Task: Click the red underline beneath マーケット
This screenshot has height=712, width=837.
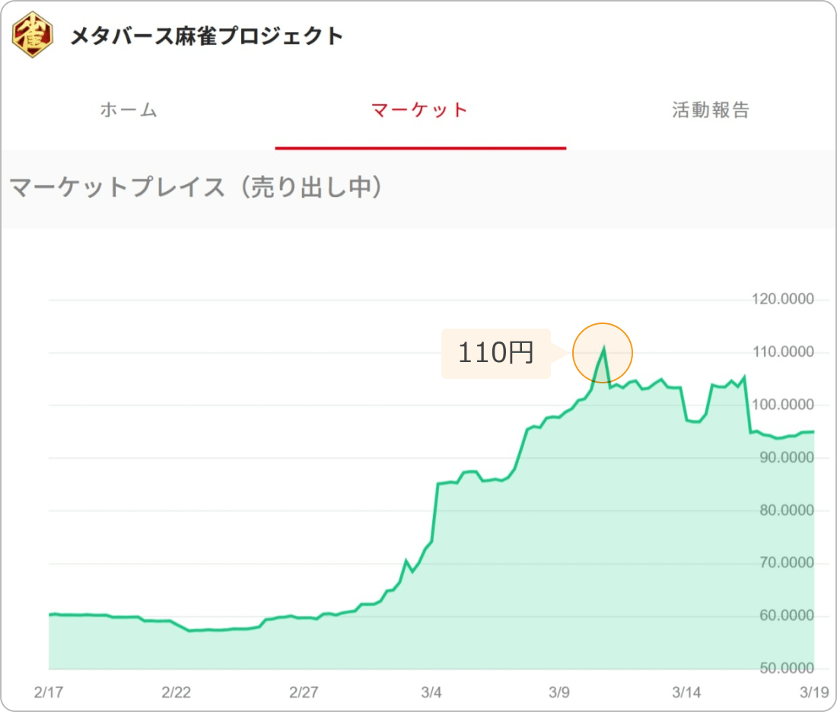Action: pos(419,148)
